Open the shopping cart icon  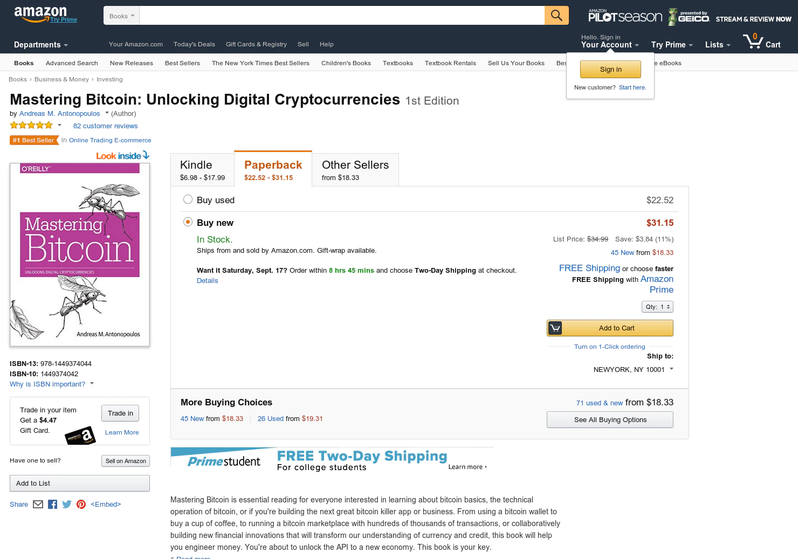tap(753, 42)
